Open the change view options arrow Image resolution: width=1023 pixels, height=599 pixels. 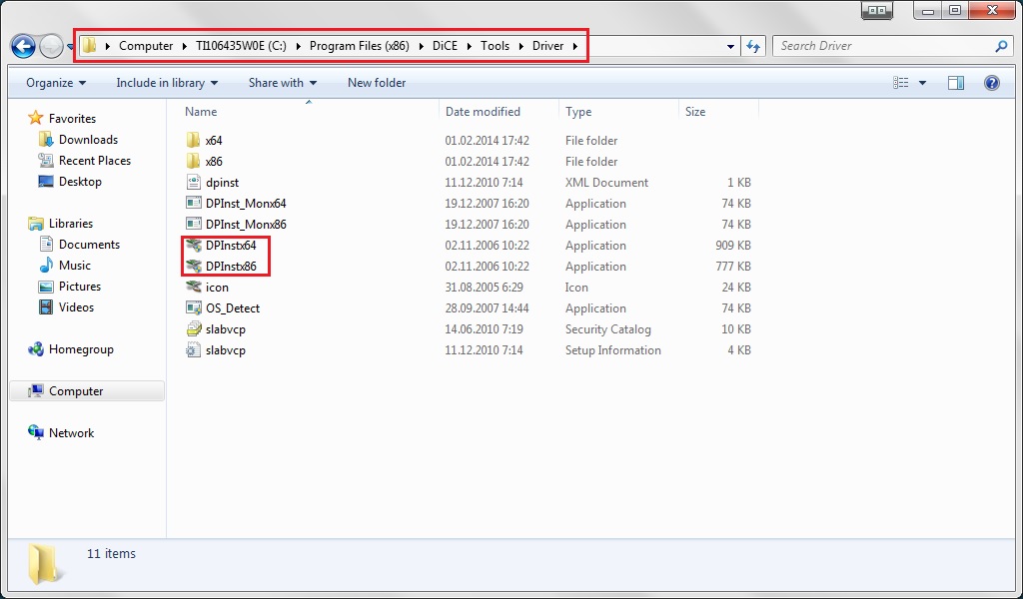922,83
